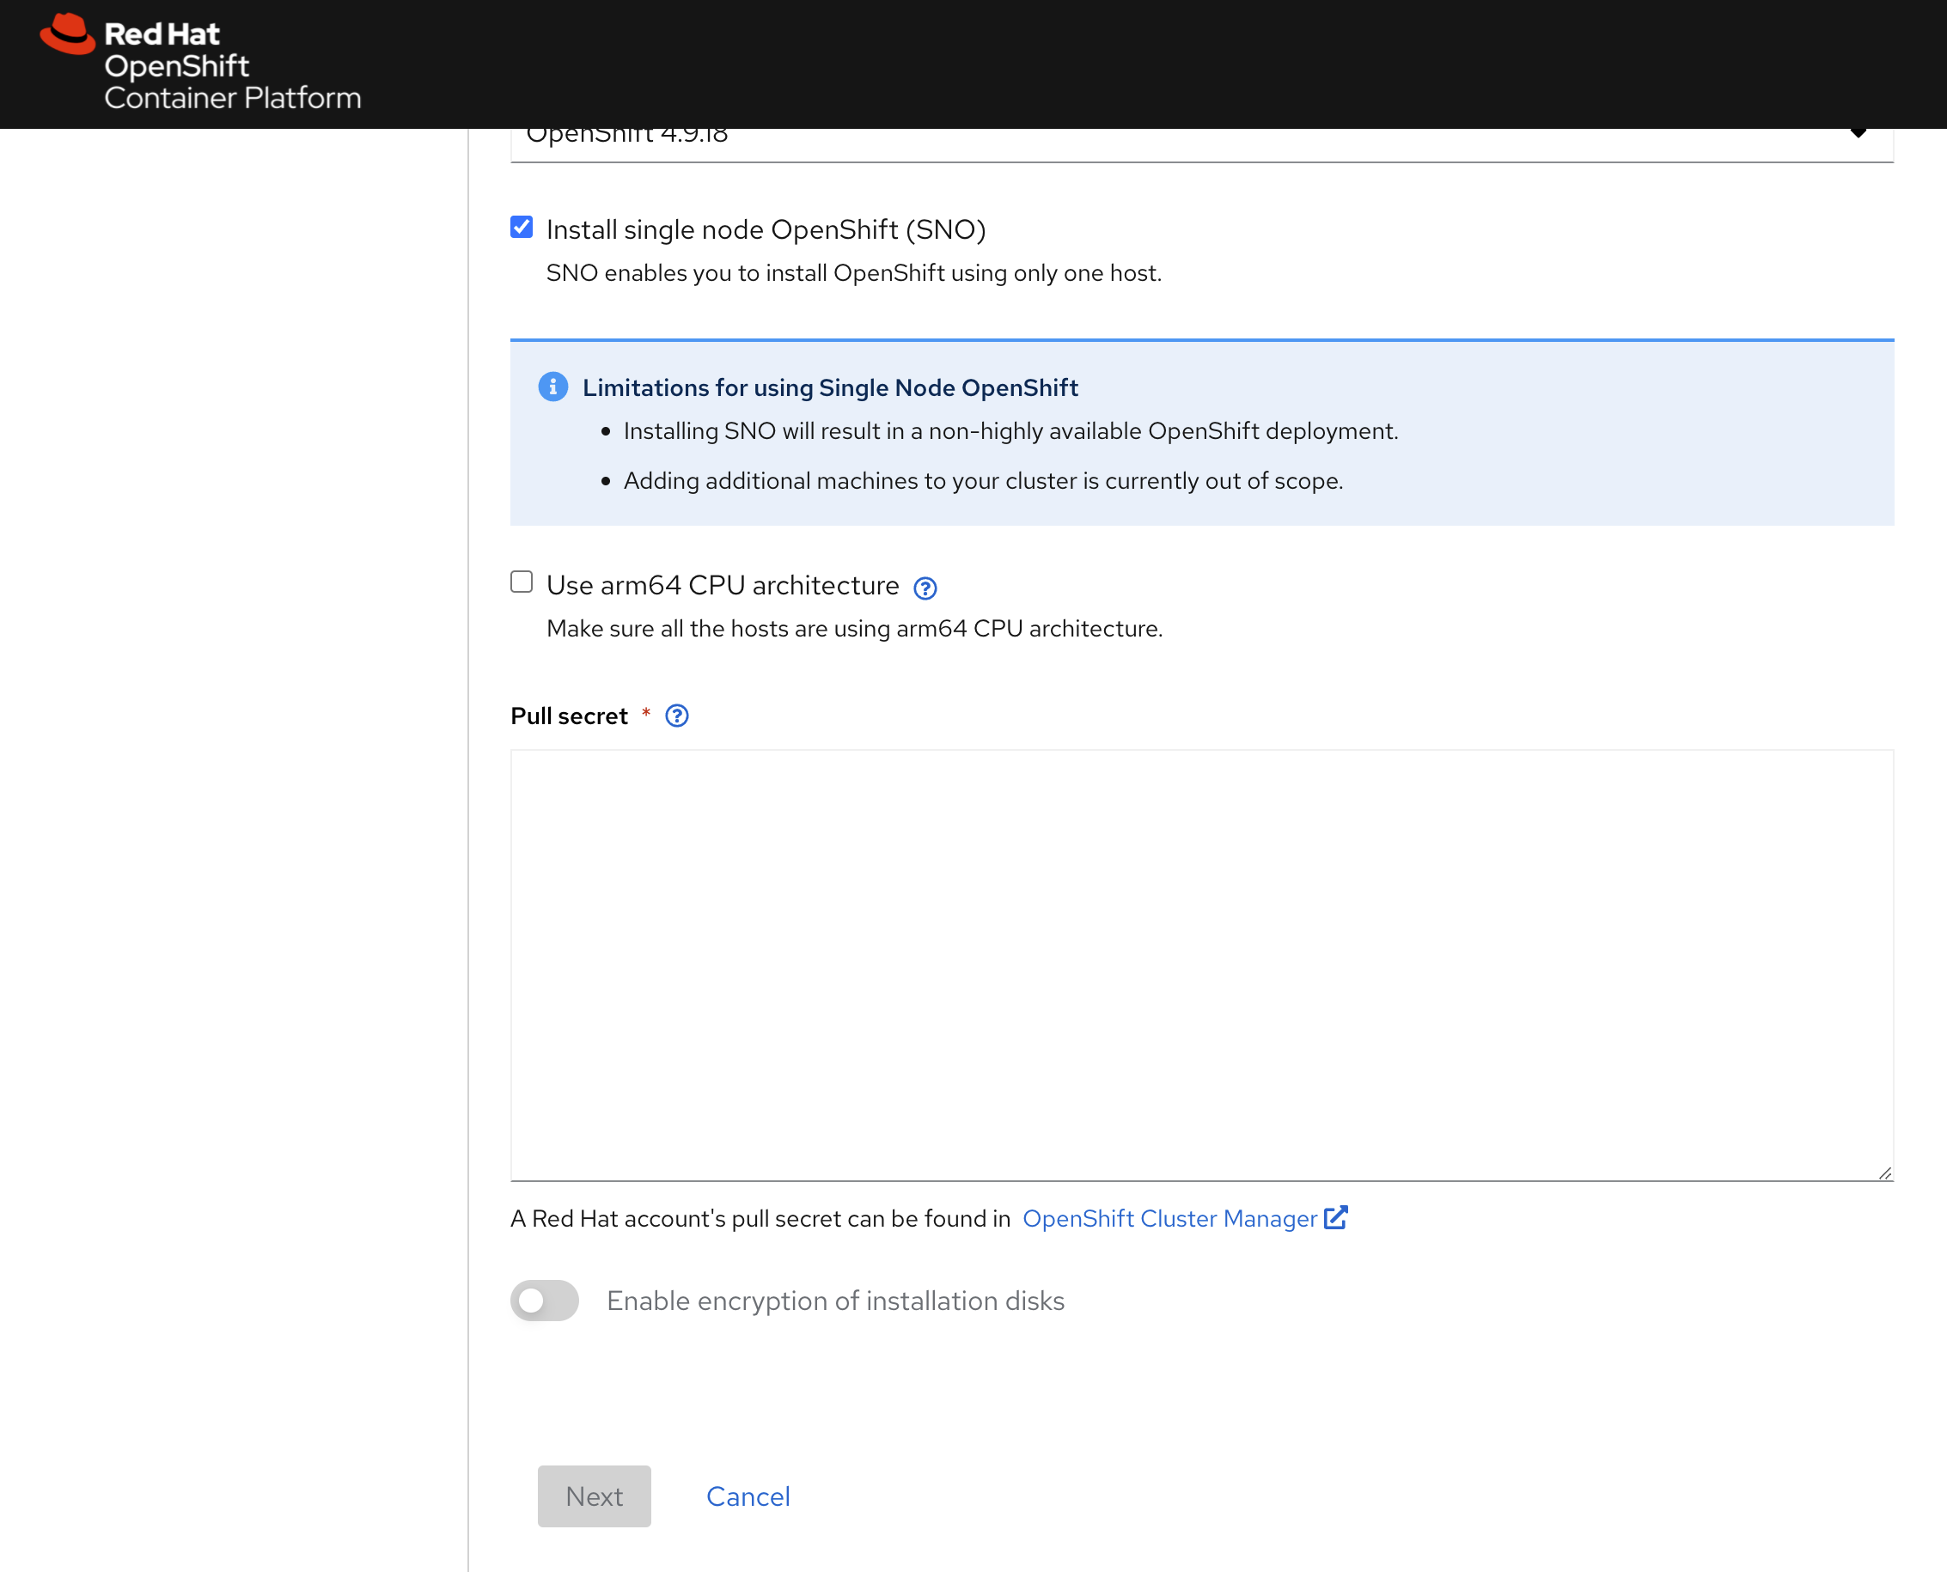Click the Red Hat fedora logo
1947x1572 pixels.
(x=68, y=34)
